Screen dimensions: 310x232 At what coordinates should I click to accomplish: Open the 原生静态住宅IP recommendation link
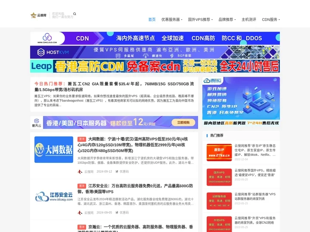pyautogui.click(x=255, y=150)
